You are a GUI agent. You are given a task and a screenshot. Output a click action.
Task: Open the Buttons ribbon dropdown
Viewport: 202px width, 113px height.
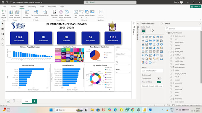tap(81, 14)
